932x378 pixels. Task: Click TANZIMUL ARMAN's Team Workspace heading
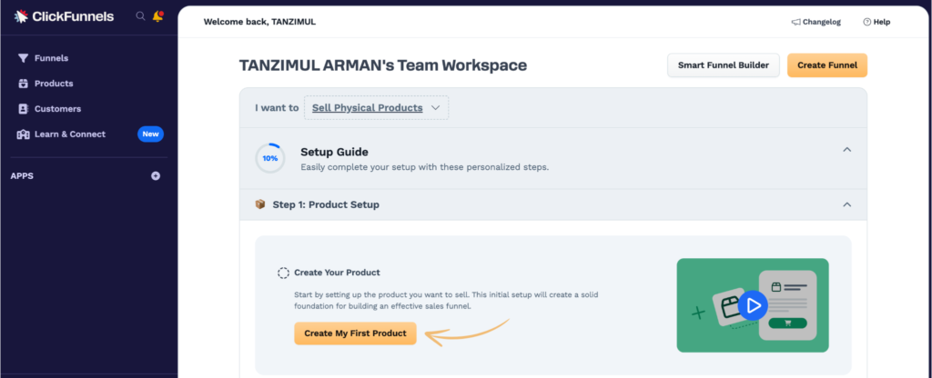[x=383, y=65]
